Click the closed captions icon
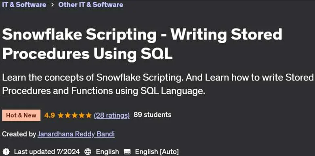Image resolution: width=315 pixels, height=156 pixels. click(x=127, y=152)
